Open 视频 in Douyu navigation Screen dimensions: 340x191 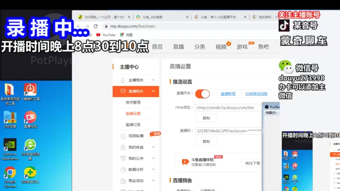pos(221,47)
